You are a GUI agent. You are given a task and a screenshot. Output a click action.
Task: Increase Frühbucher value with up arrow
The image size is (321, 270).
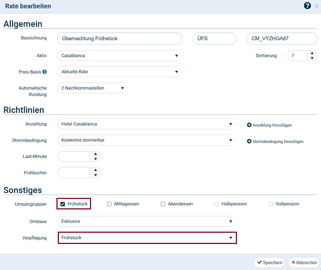tap(96, 170)
